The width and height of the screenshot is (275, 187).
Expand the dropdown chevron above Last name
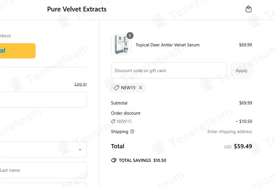click(x=80, y=150)
